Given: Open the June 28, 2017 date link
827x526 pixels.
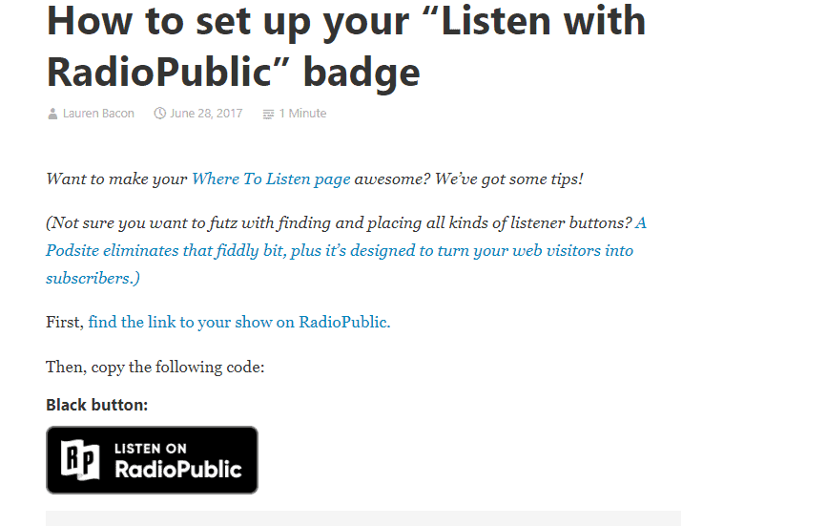Looking at the screenshot, I should [206, 114].
